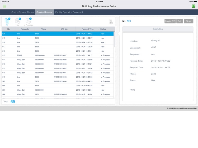Click the sort arrow beside Status
198x148 pixels.
(99, 29)
